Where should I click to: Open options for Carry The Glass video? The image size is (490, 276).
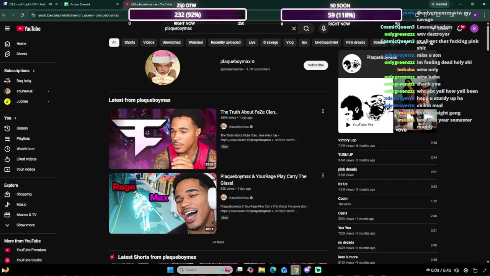(323, 176)
